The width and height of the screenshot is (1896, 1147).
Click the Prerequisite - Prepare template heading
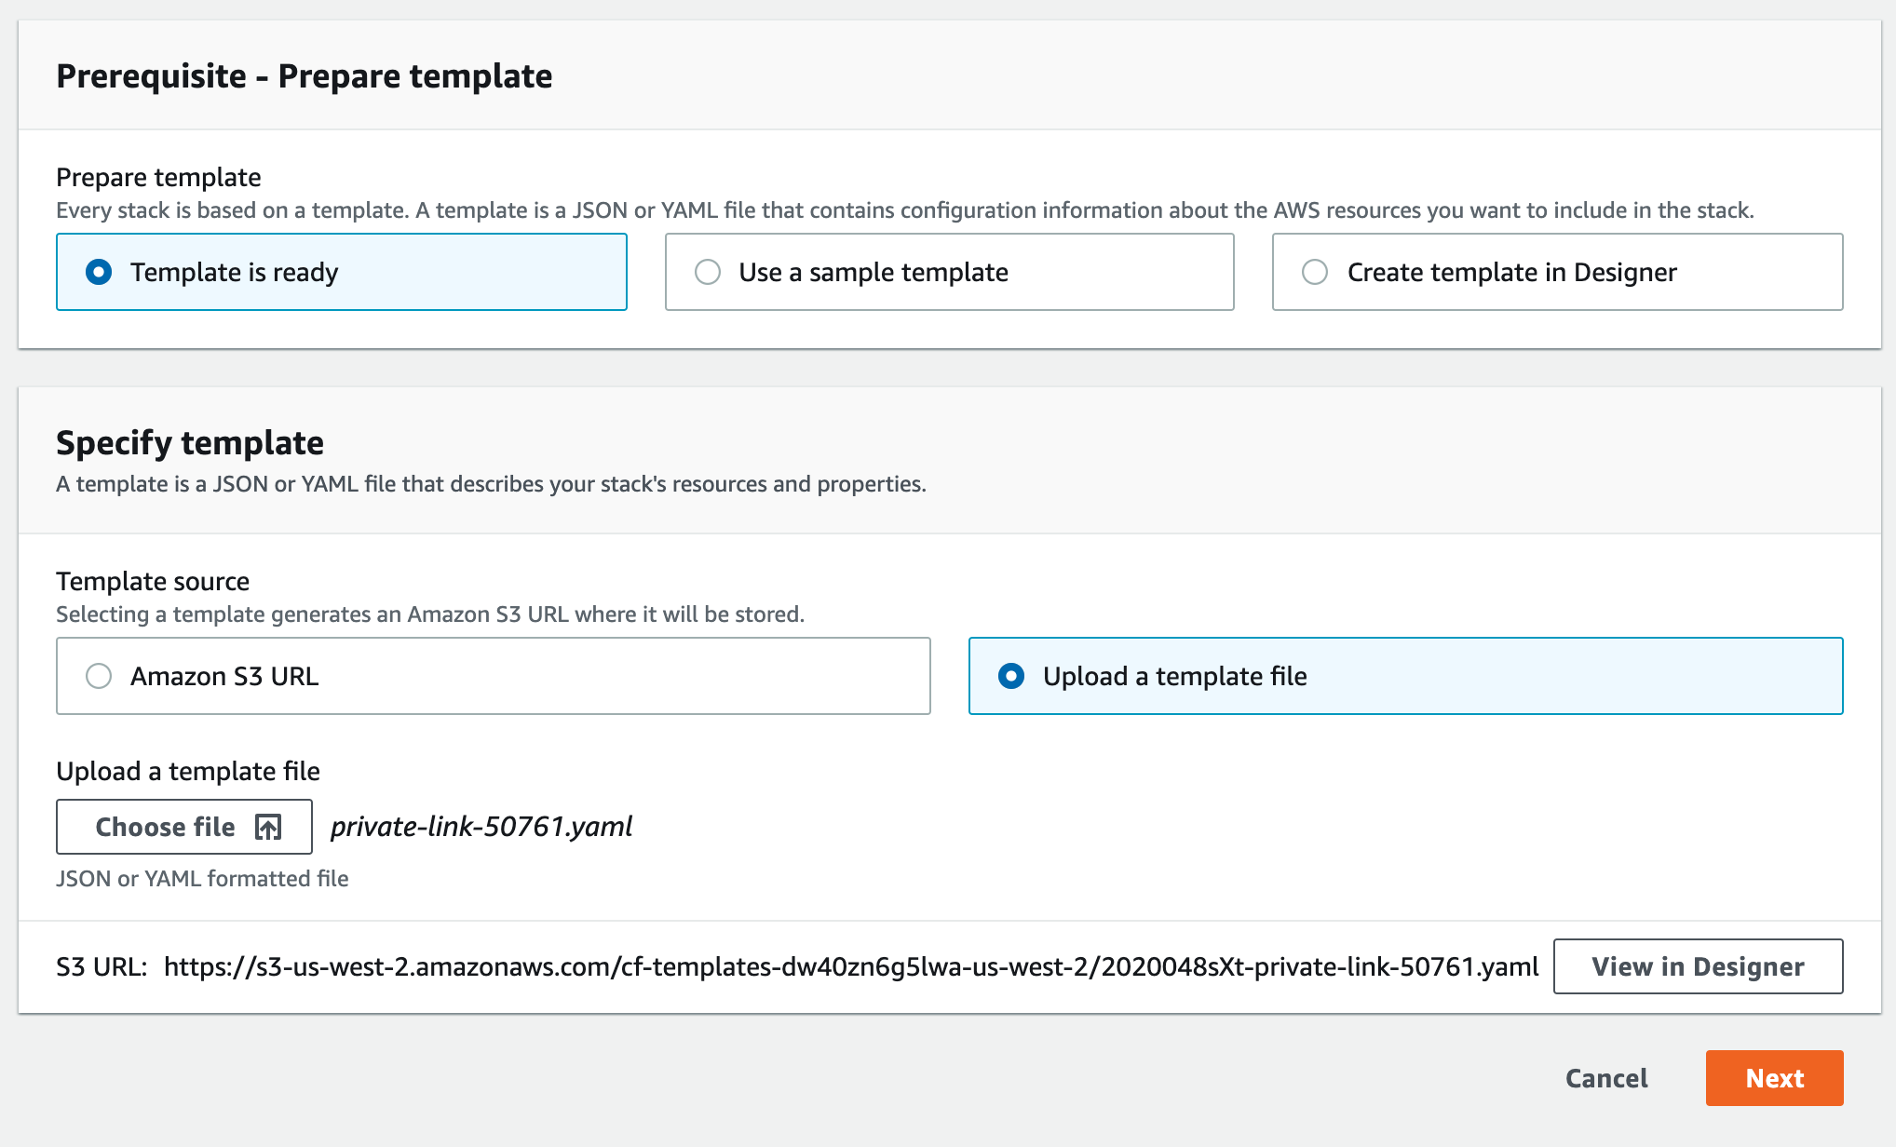coord(304,75)
